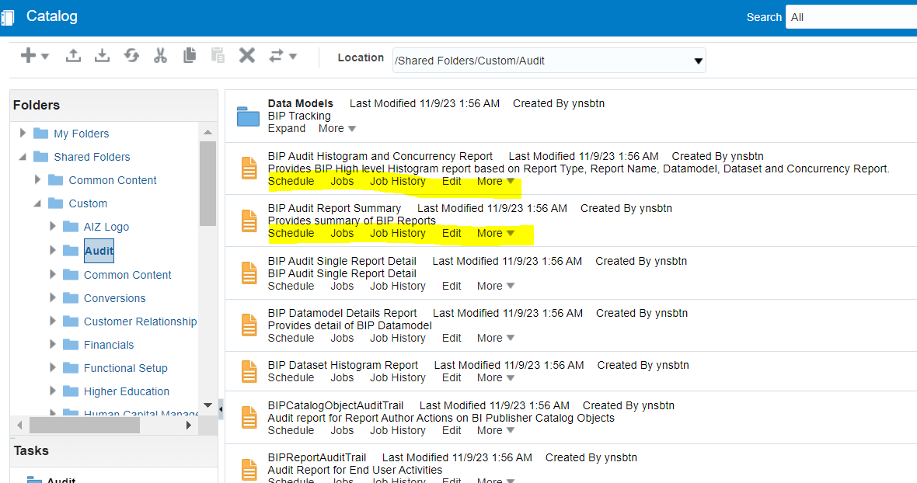This screenshot has width=917, height=483.
Task: Select the Cut icon in the toolbar
Action: click(x=160, y=55)
